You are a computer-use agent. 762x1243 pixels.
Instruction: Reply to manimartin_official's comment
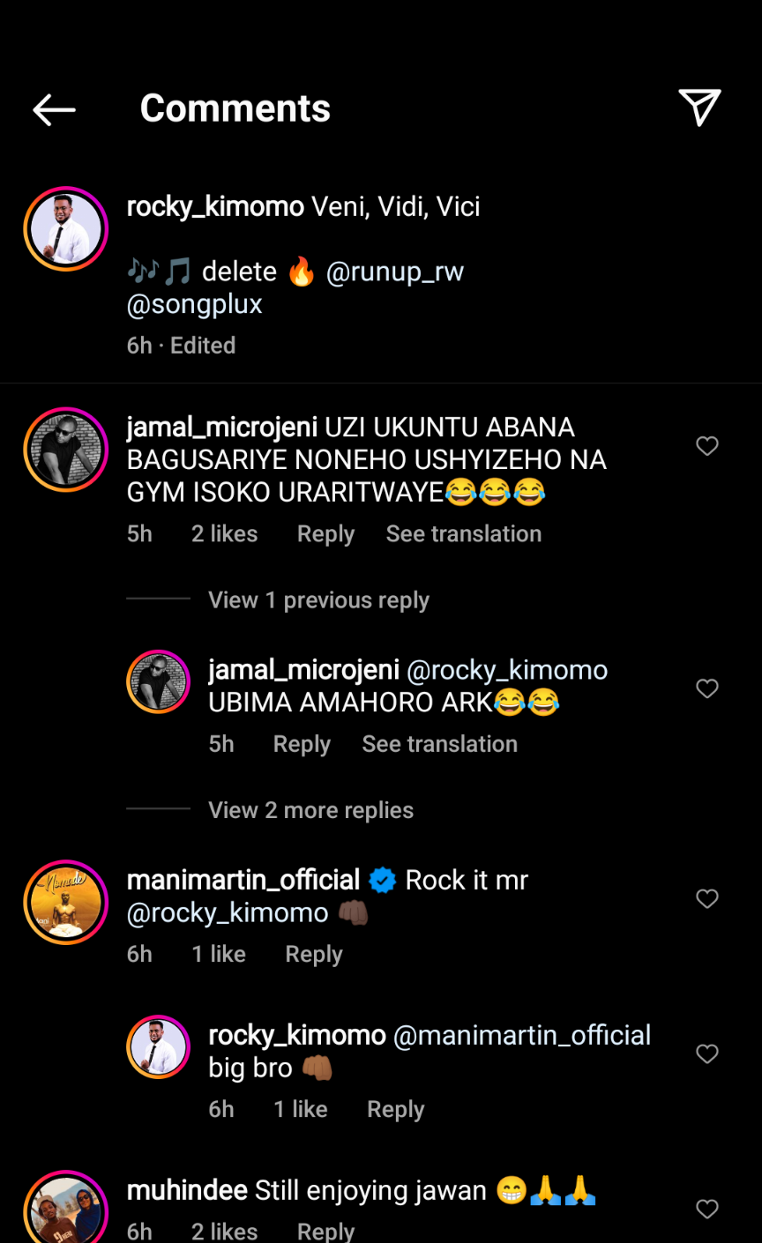pos(313,954)
